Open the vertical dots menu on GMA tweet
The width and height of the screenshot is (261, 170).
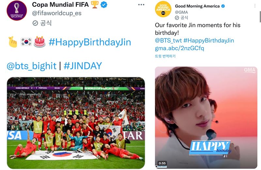pos(255,6)
